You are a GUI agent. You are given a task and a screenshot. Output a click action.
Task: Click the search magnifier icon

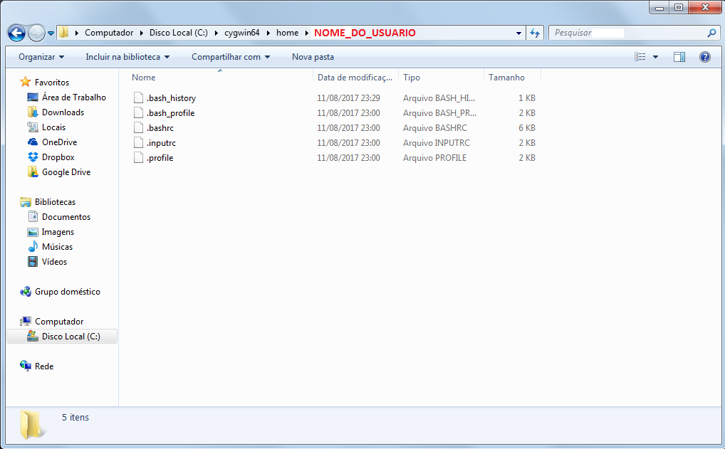(711, 33)
